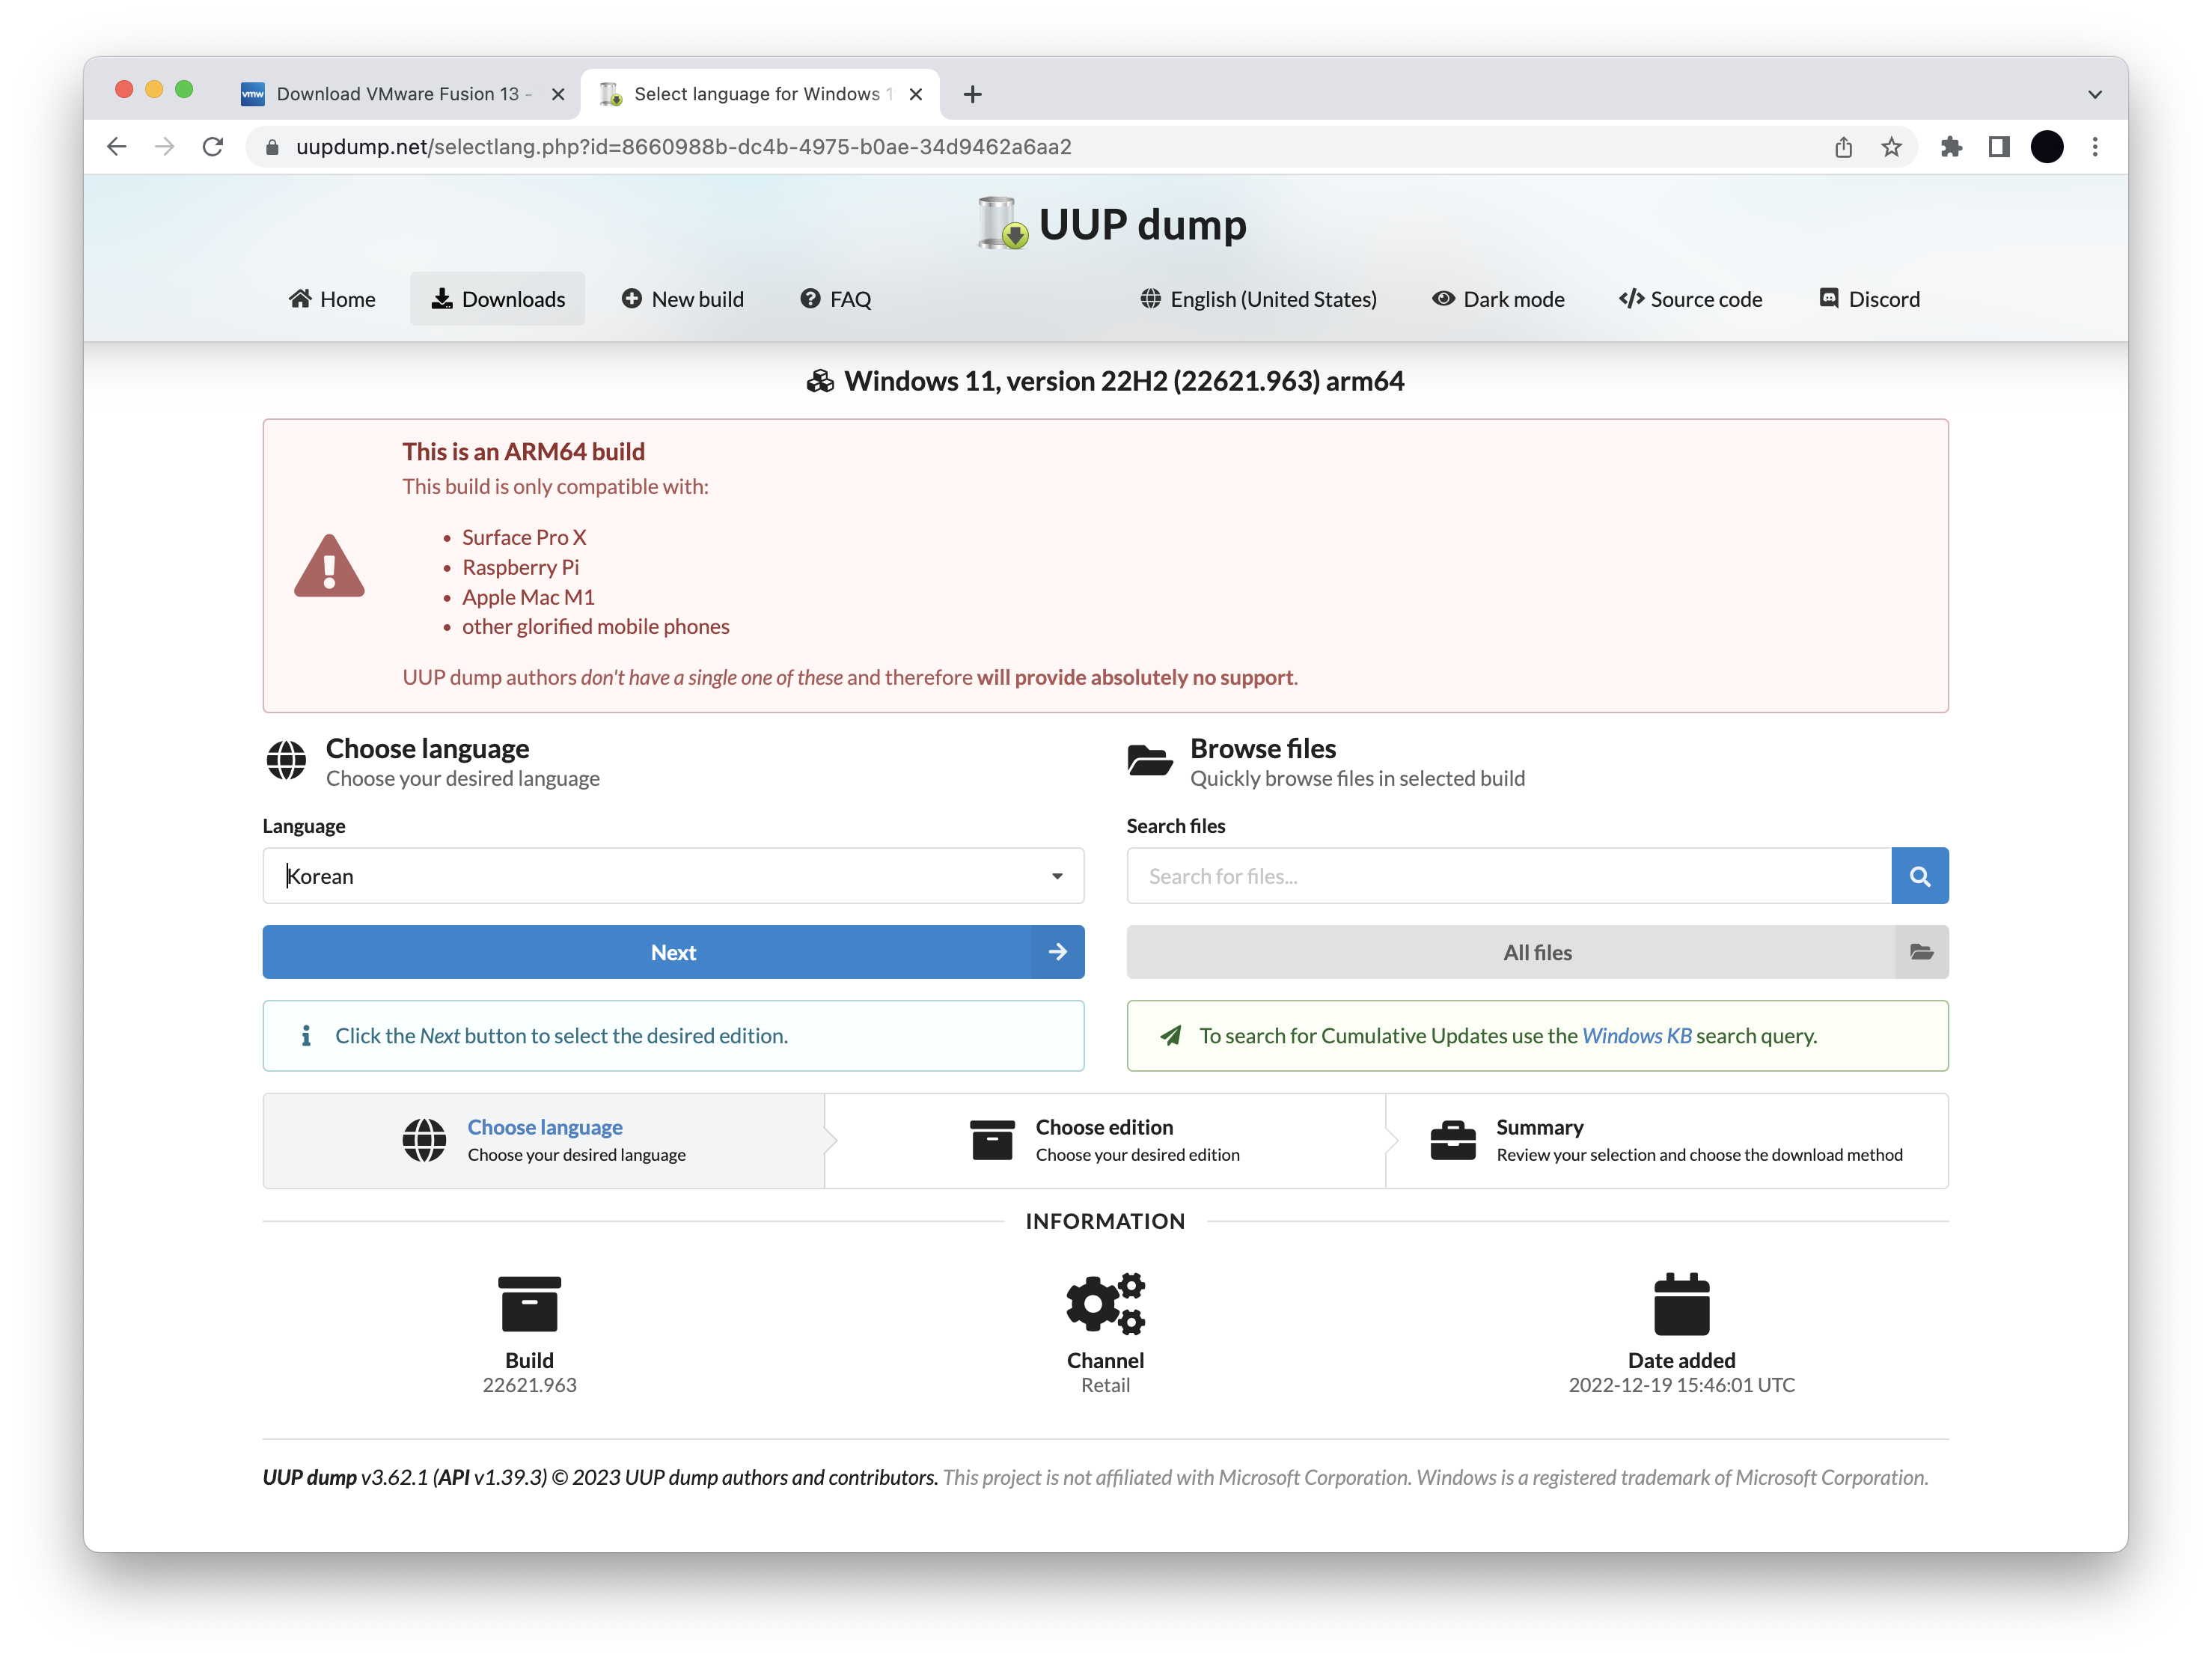The width and height of the screenshot is (2212, 1663).
Task: Expand the tab search chevron
Action: (x=2094, y=94)
